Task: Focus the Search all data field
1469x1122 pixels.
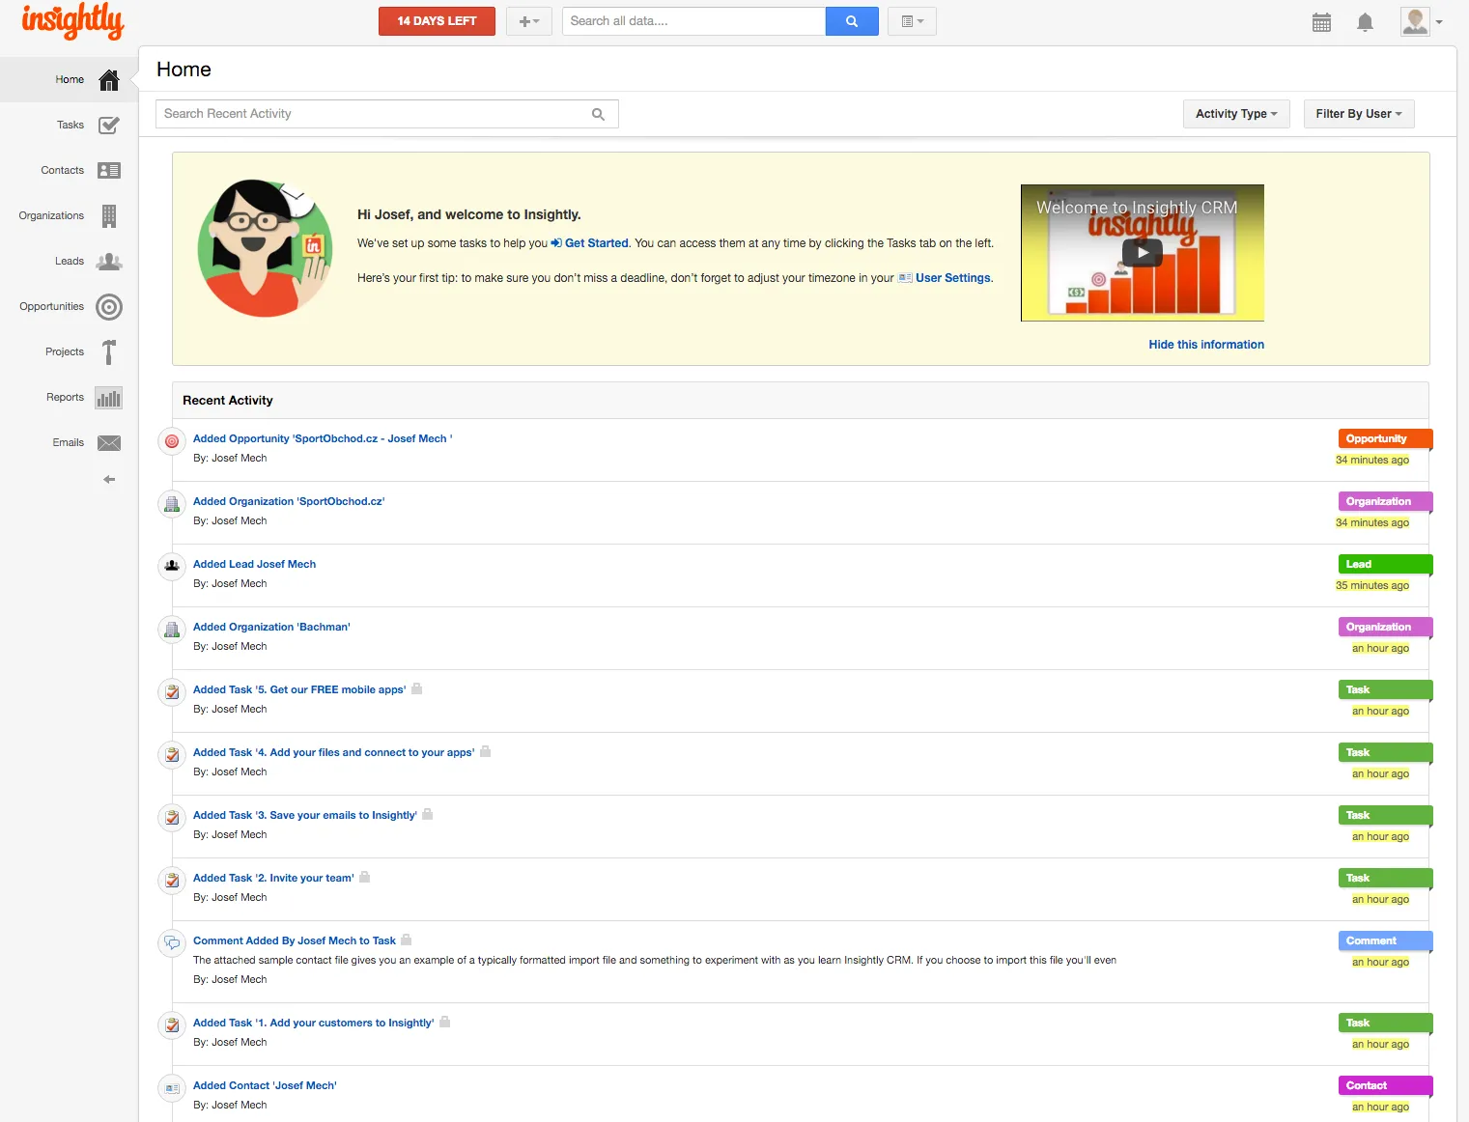Action: coord(693,21)
